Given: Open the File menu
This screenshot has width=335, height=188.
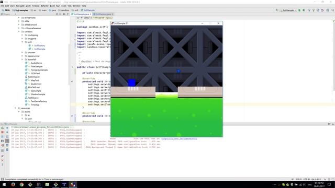Looking at the screenshot, I should [x=2, y=6].
